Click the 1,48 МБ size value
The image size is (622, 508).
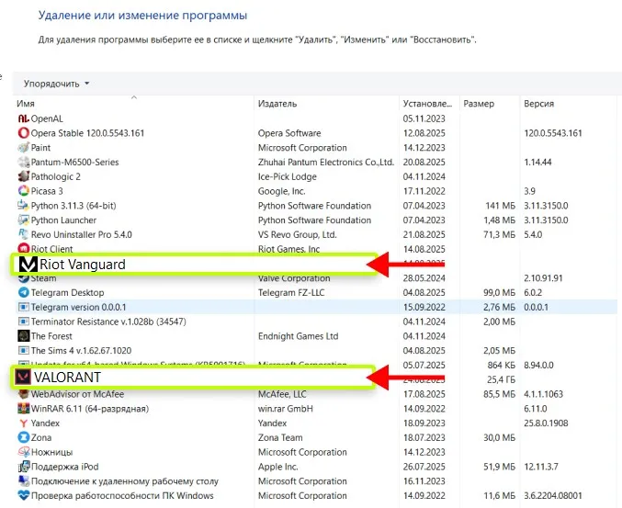pyautogui.click(x=499, y=220)
